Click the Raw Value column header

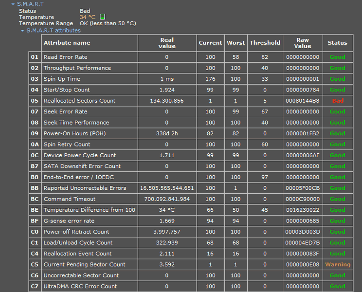302,43
